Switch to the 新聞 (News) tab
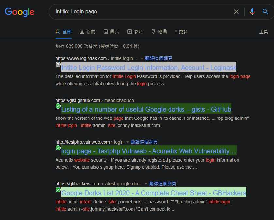Viewport: 274px width, 220px height. [88, 32]
